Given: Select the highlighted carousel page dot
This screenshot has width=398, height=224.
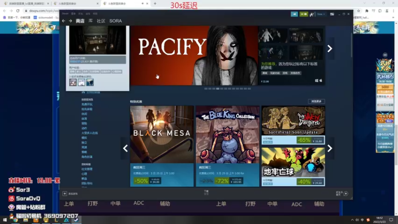Looking at the screenshot, I should (x=218, y=89).
